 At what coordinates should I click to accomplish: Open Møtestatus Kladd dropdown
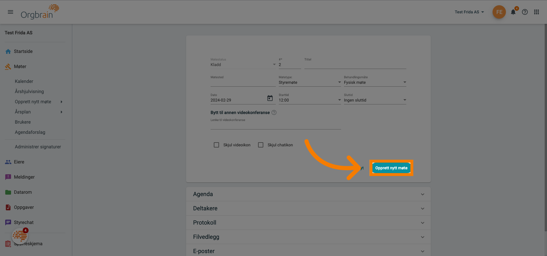pyautogui.click(x=243, y=65)
